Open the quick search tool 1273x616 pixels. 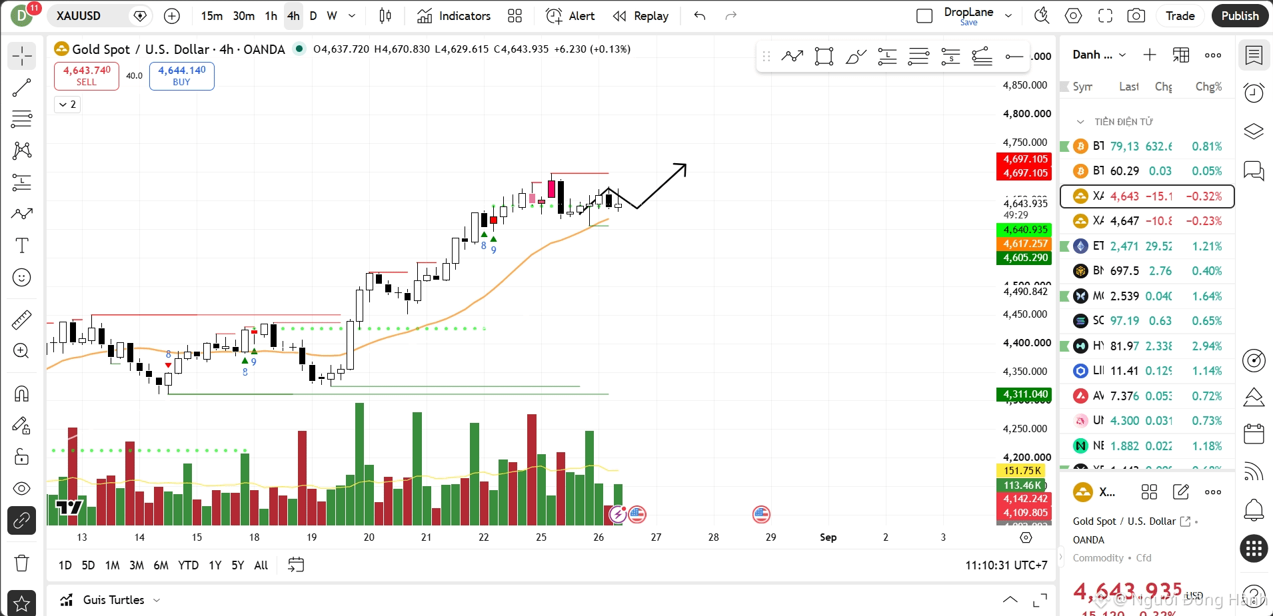(1042, 16)
